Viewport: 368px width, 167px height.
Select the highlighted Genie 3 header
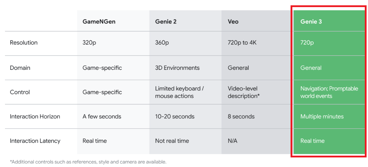coord(311,22)
